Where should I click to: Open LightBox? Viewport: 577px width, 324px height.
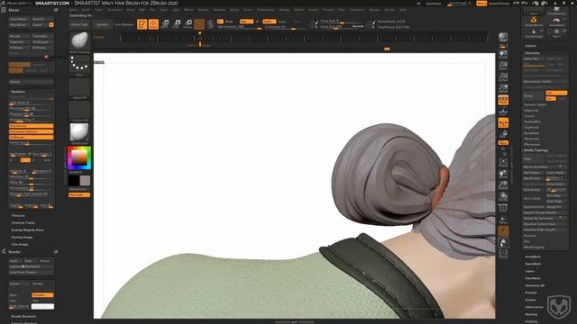102,24
